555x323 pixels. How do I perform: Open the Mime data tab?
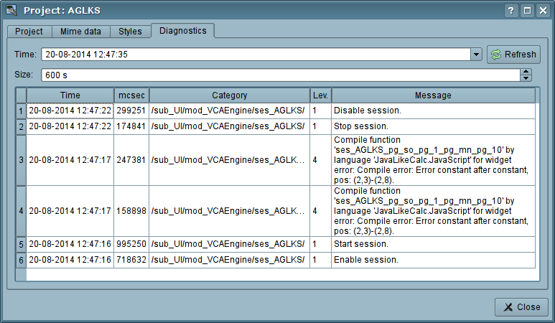(x=80, y=32)
